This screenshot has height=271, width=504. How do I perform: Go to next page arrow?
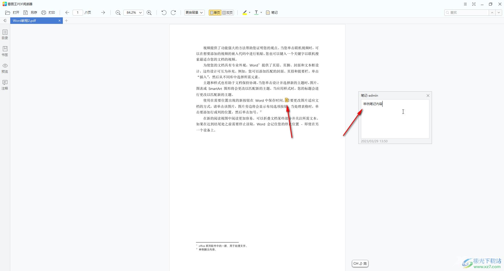click(103, 13)
